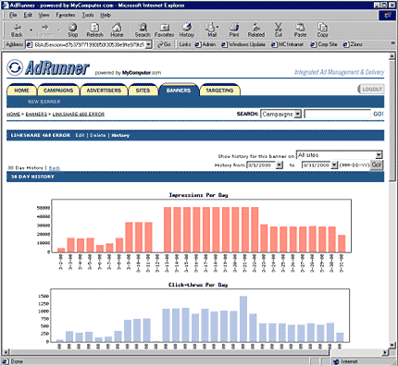Open the Tools menu

(x=88, y=15)
